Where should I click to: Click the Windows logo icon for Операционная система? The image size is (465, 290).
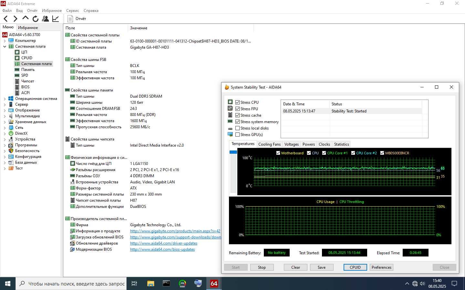coord(11,99)
